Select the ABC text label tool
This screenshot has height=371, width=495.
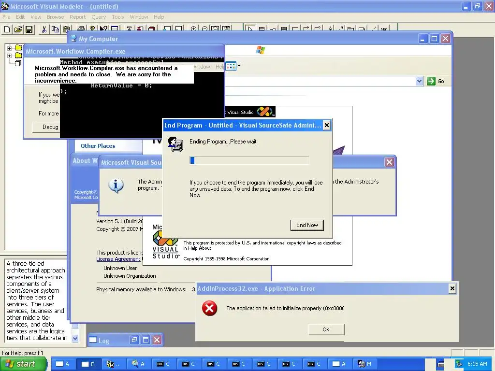click(384, 29)
